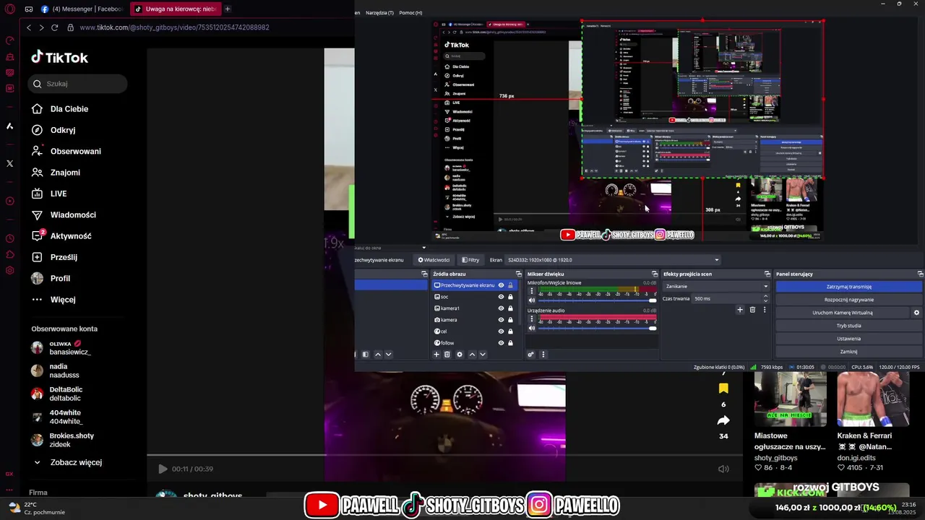Viewport: 925px width, 520px height.
Task: Undock the Źródła obrazu panel
Action: tap(518, 274)
